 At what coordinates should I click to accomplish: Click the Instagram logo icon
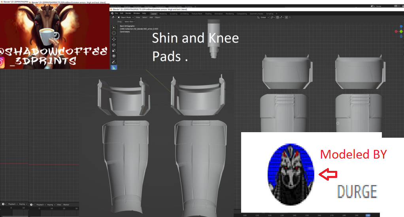point(2,62)
